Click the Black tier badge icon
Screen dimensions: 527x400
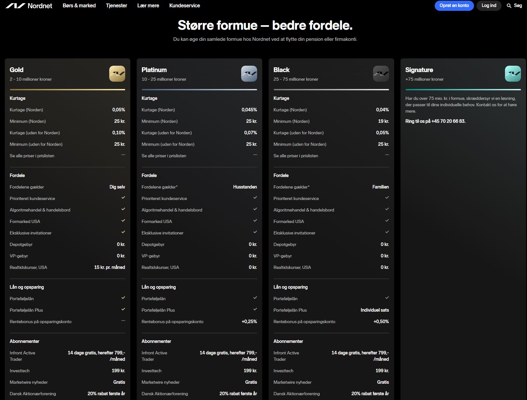[381, 74]
